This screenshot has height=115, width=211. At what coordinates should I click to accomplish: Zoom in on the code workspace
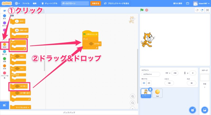(133, 96)
